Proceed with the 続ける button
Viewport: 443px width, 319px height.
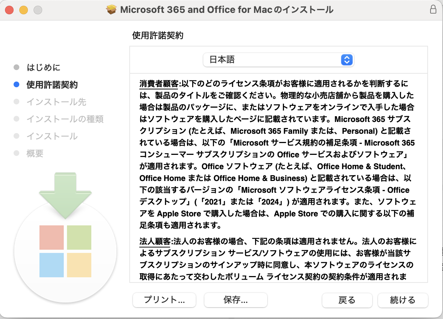pyautogui.click(x=403, y=300)
